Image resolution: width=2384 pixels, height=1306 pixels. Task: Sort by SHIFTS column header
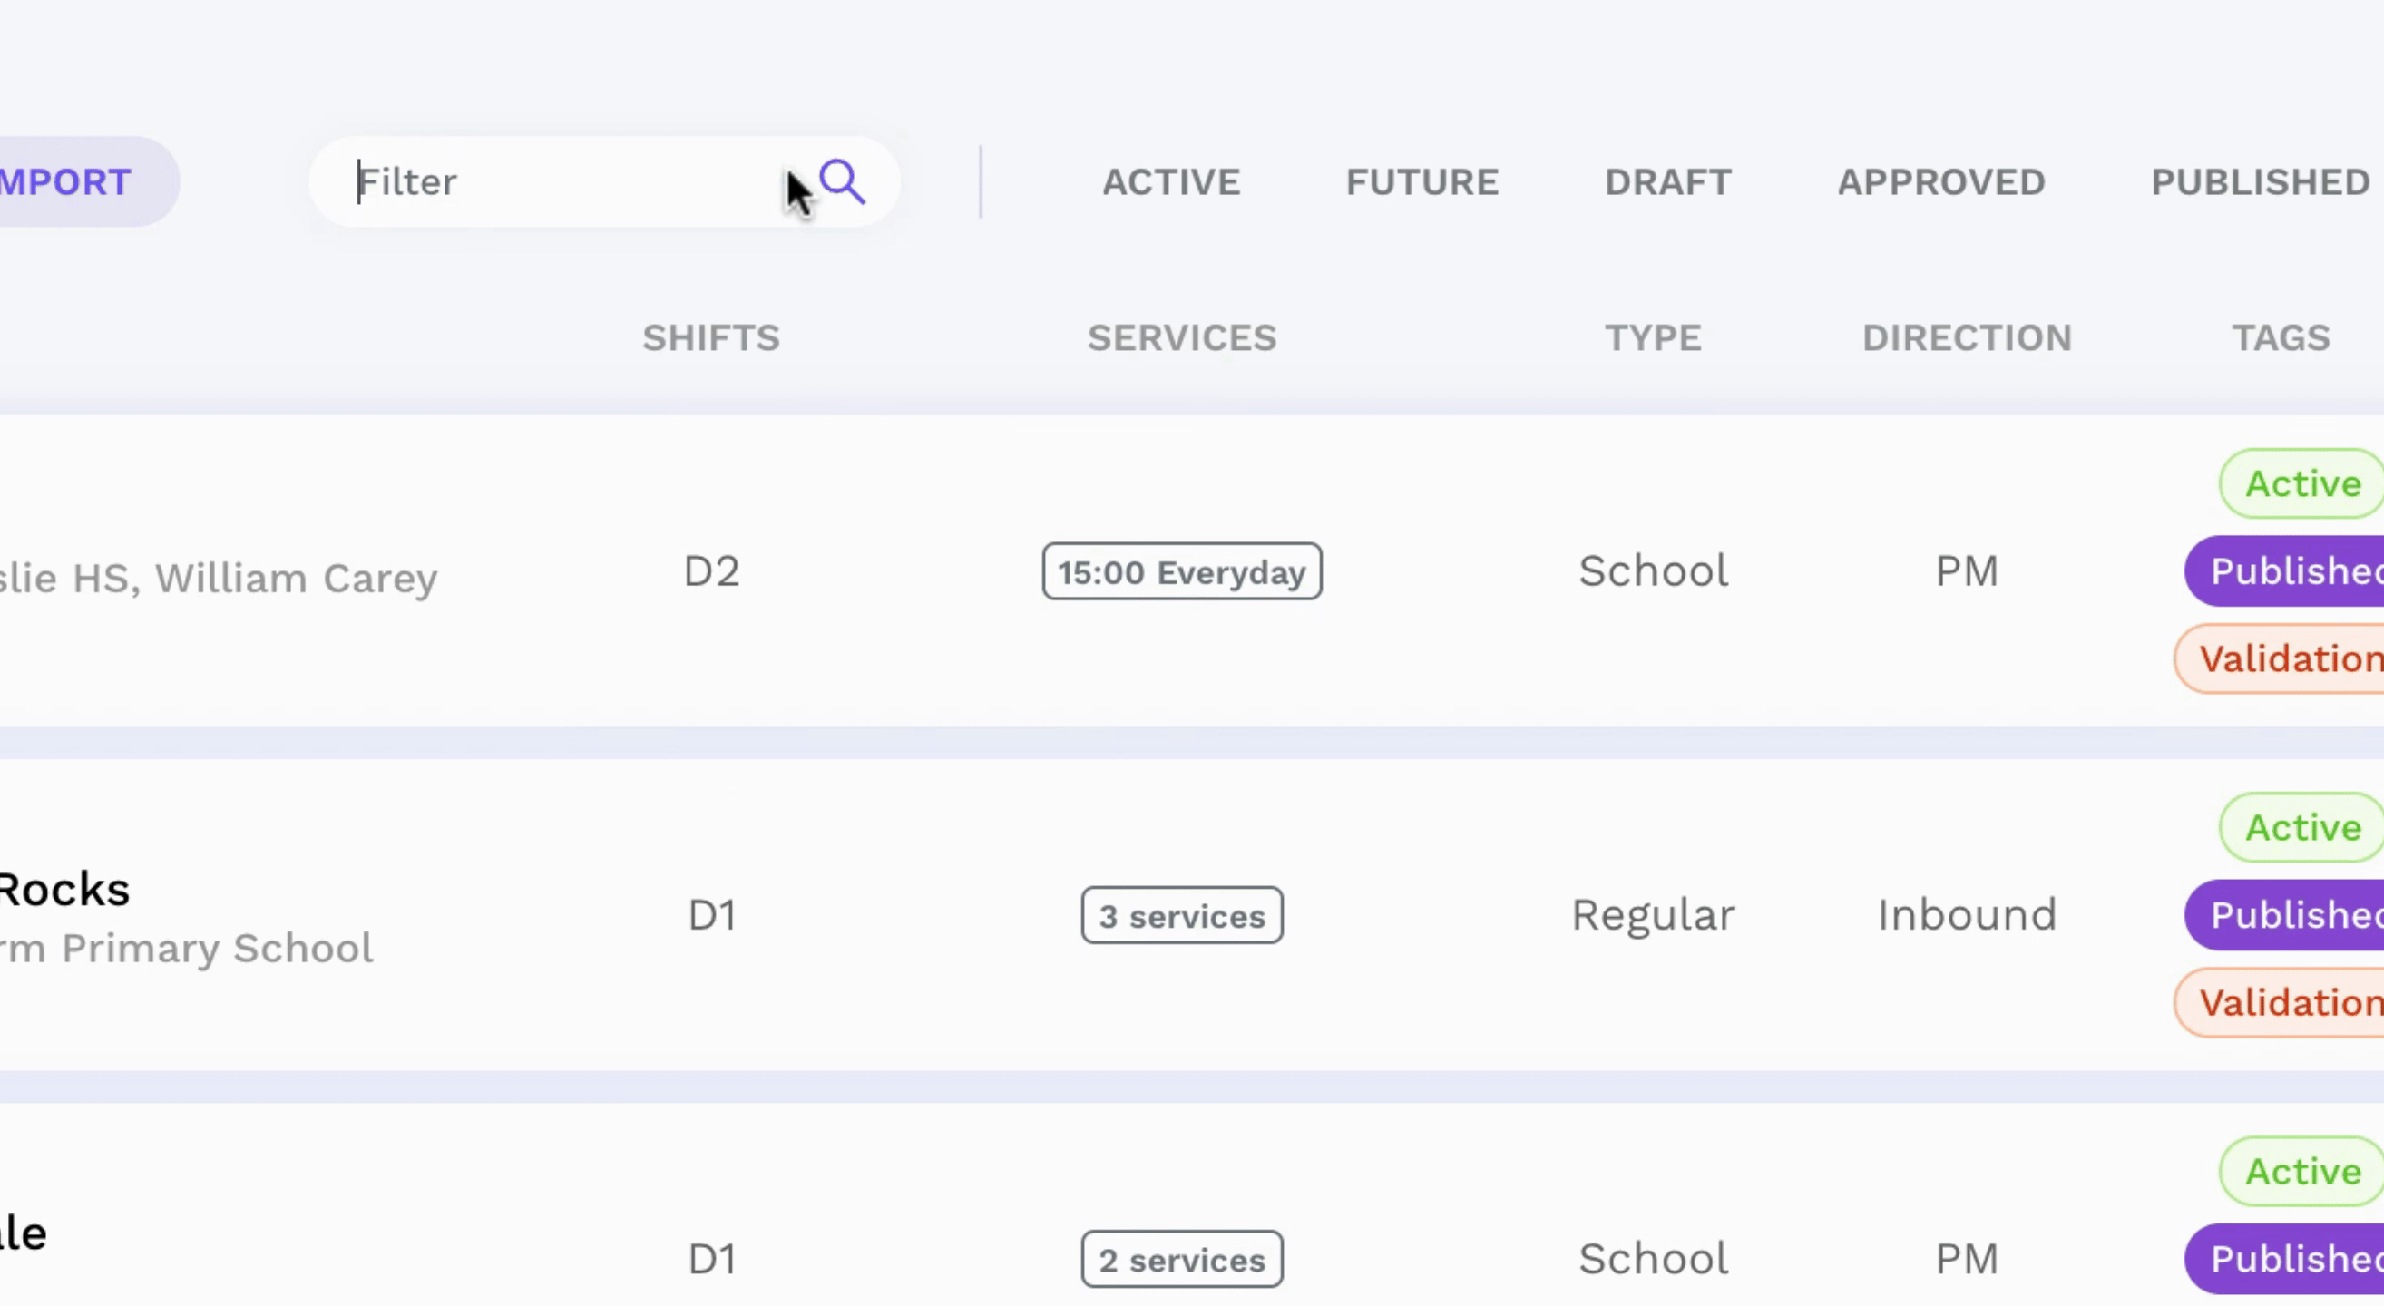(711, 337)
